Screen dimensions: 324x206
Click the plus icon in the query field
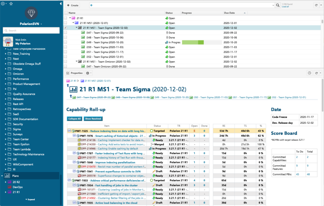[91, 5]
